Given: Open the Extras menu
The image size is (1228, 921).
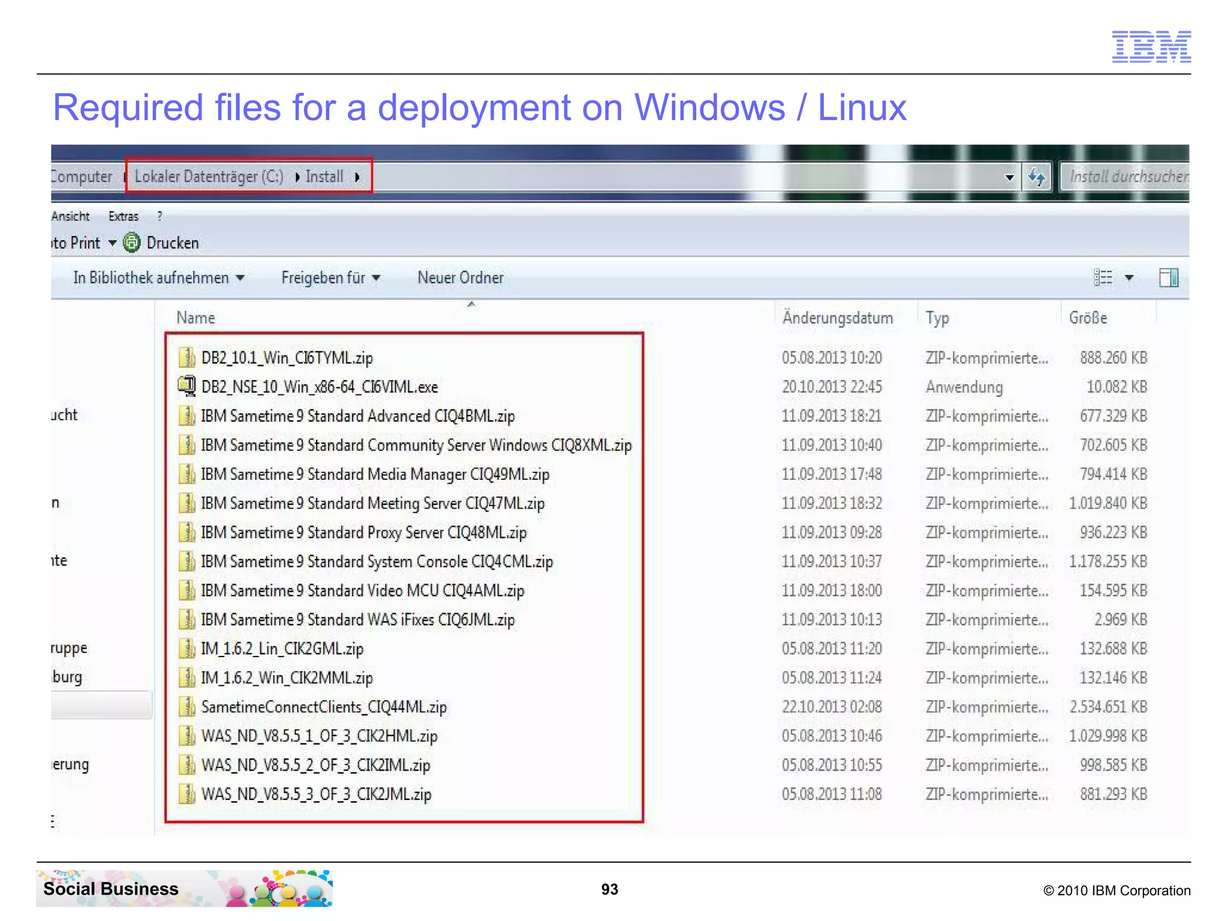Looking at the screenshot, I should pos(124,216).
